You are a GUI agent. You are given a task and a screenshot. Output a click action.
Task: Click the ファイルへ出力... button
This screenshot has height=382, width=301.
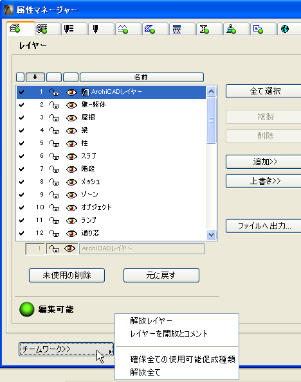point(264,226)
